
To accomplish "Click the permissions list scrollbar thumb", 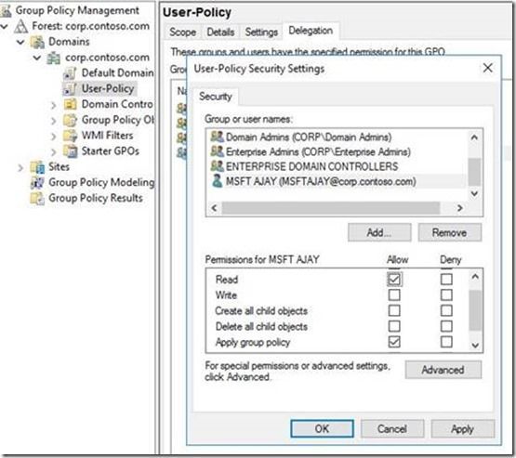I will pos(475,310).
